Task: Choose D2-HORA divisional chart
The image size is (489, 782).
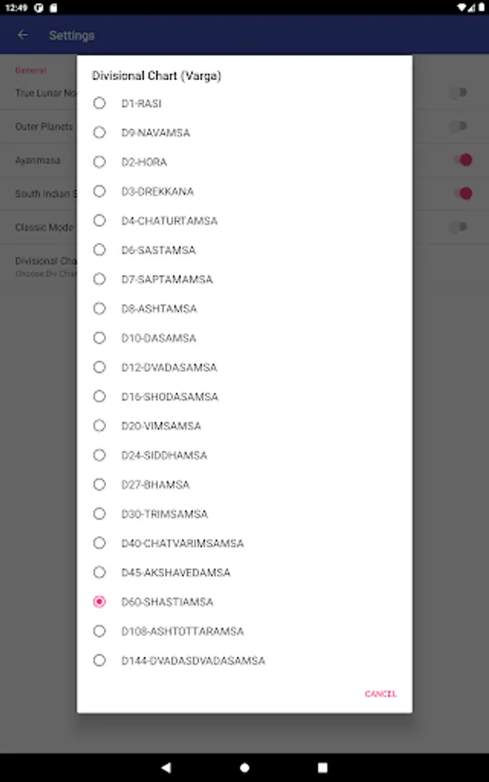Action: [244, 162]
